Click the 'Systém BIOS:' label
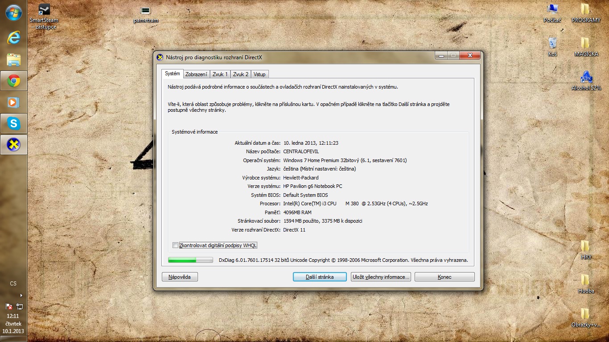 tap(266, 195)
